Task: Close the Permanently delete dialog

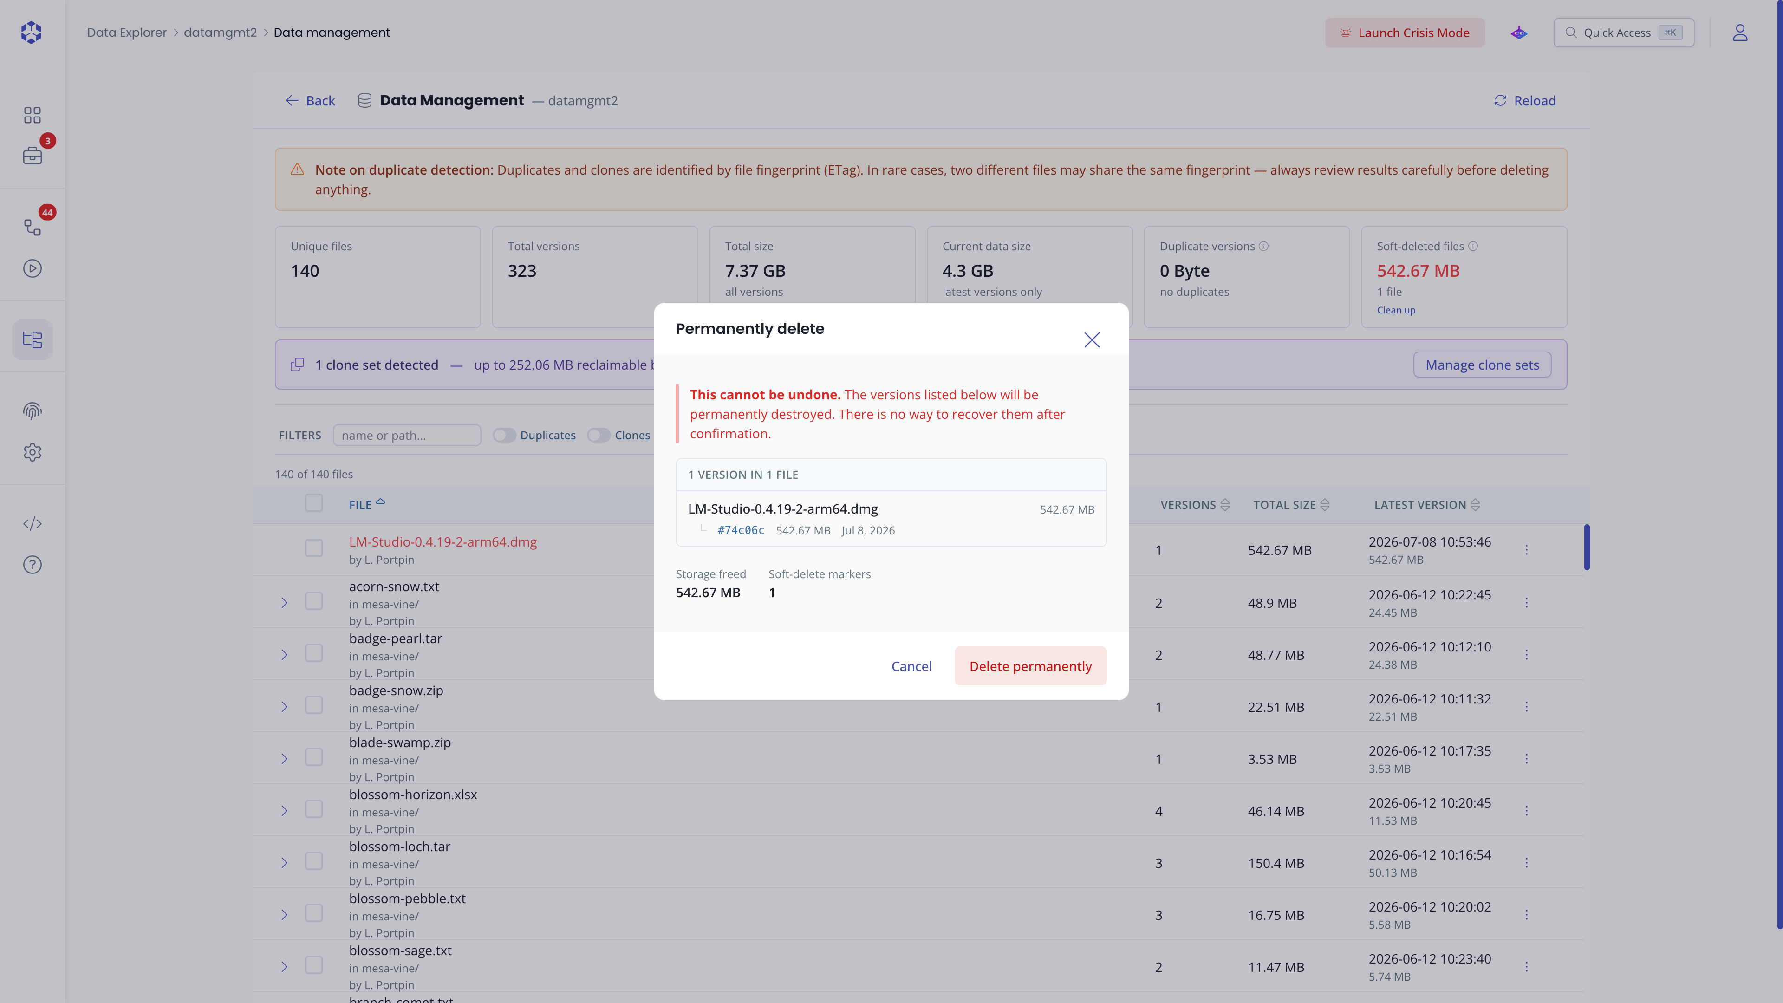Action: pos(1092,340)
